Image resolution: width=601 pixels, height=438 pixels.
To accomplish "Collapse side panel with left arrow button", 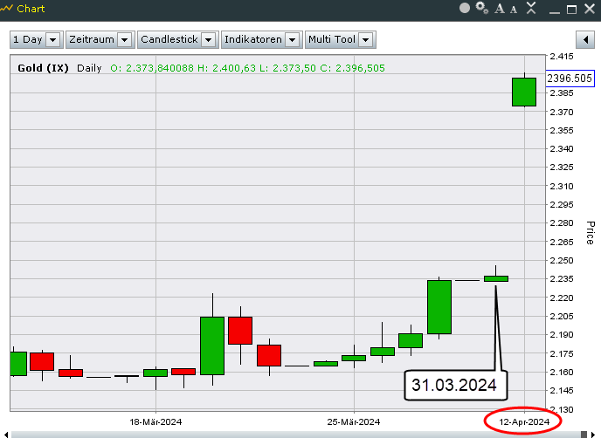I will tap(585, 39).
